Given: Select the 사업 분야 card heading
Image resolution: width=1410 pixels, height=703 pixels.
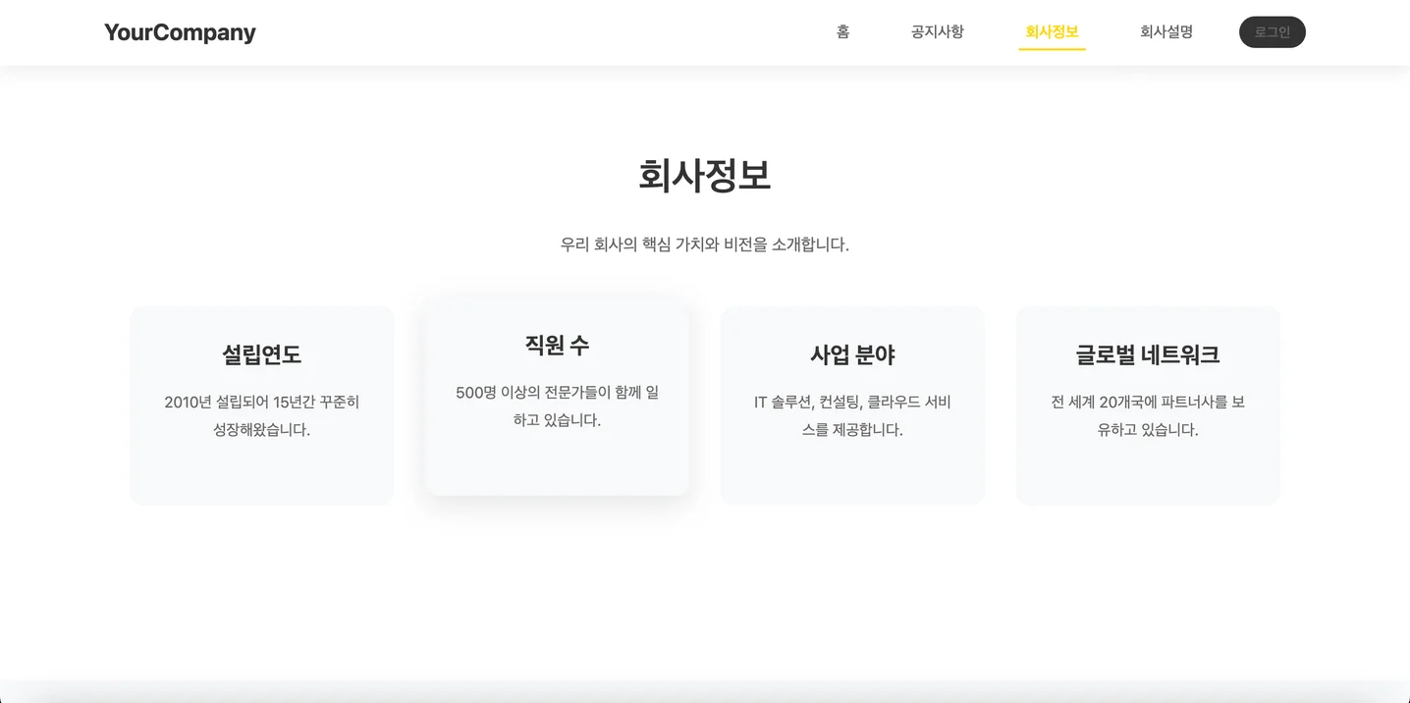Looking at the screenshot, I should 852,354.
